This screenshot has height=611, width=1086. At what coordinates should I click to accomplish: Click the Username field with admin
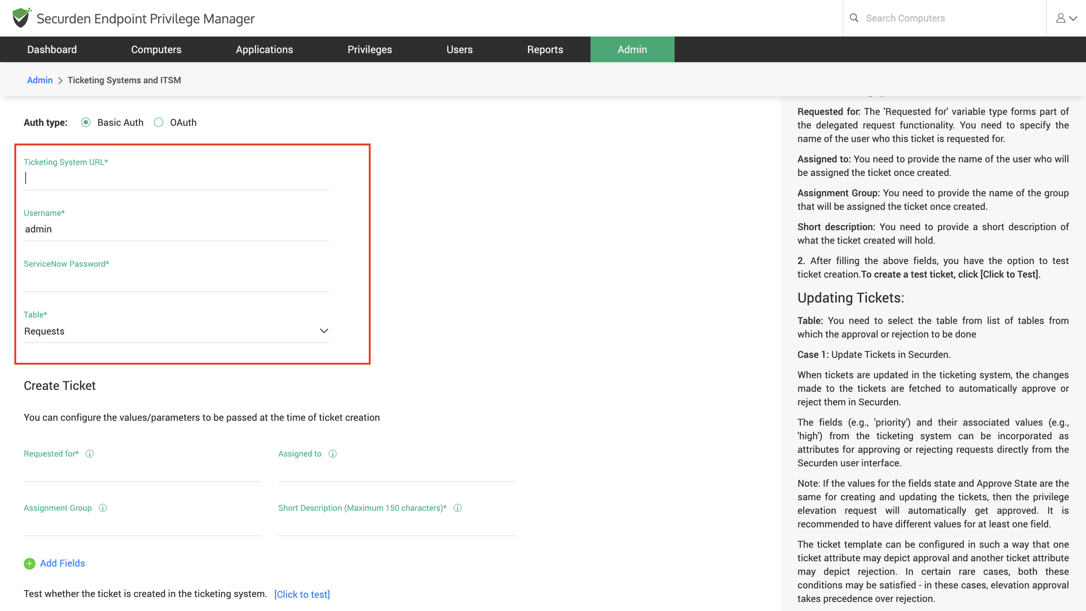tap(176, 229)
